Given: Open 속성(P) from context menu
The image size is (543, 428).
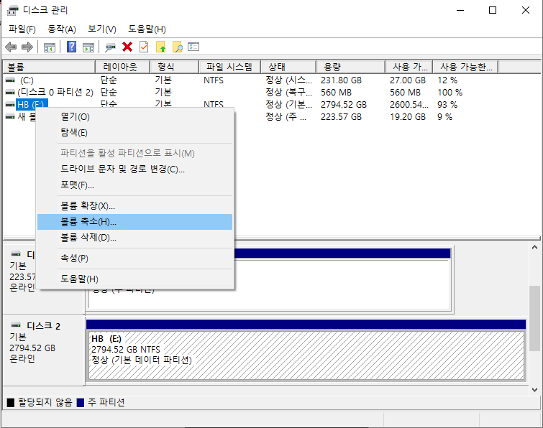Looking at the screenshot, I should (134, 259).
